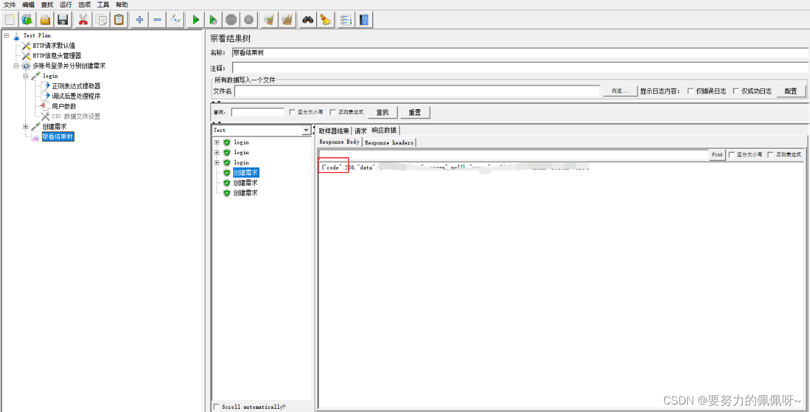Open Response headers sub-tab
The image size is (810, 412).
[x=389, y=142]
